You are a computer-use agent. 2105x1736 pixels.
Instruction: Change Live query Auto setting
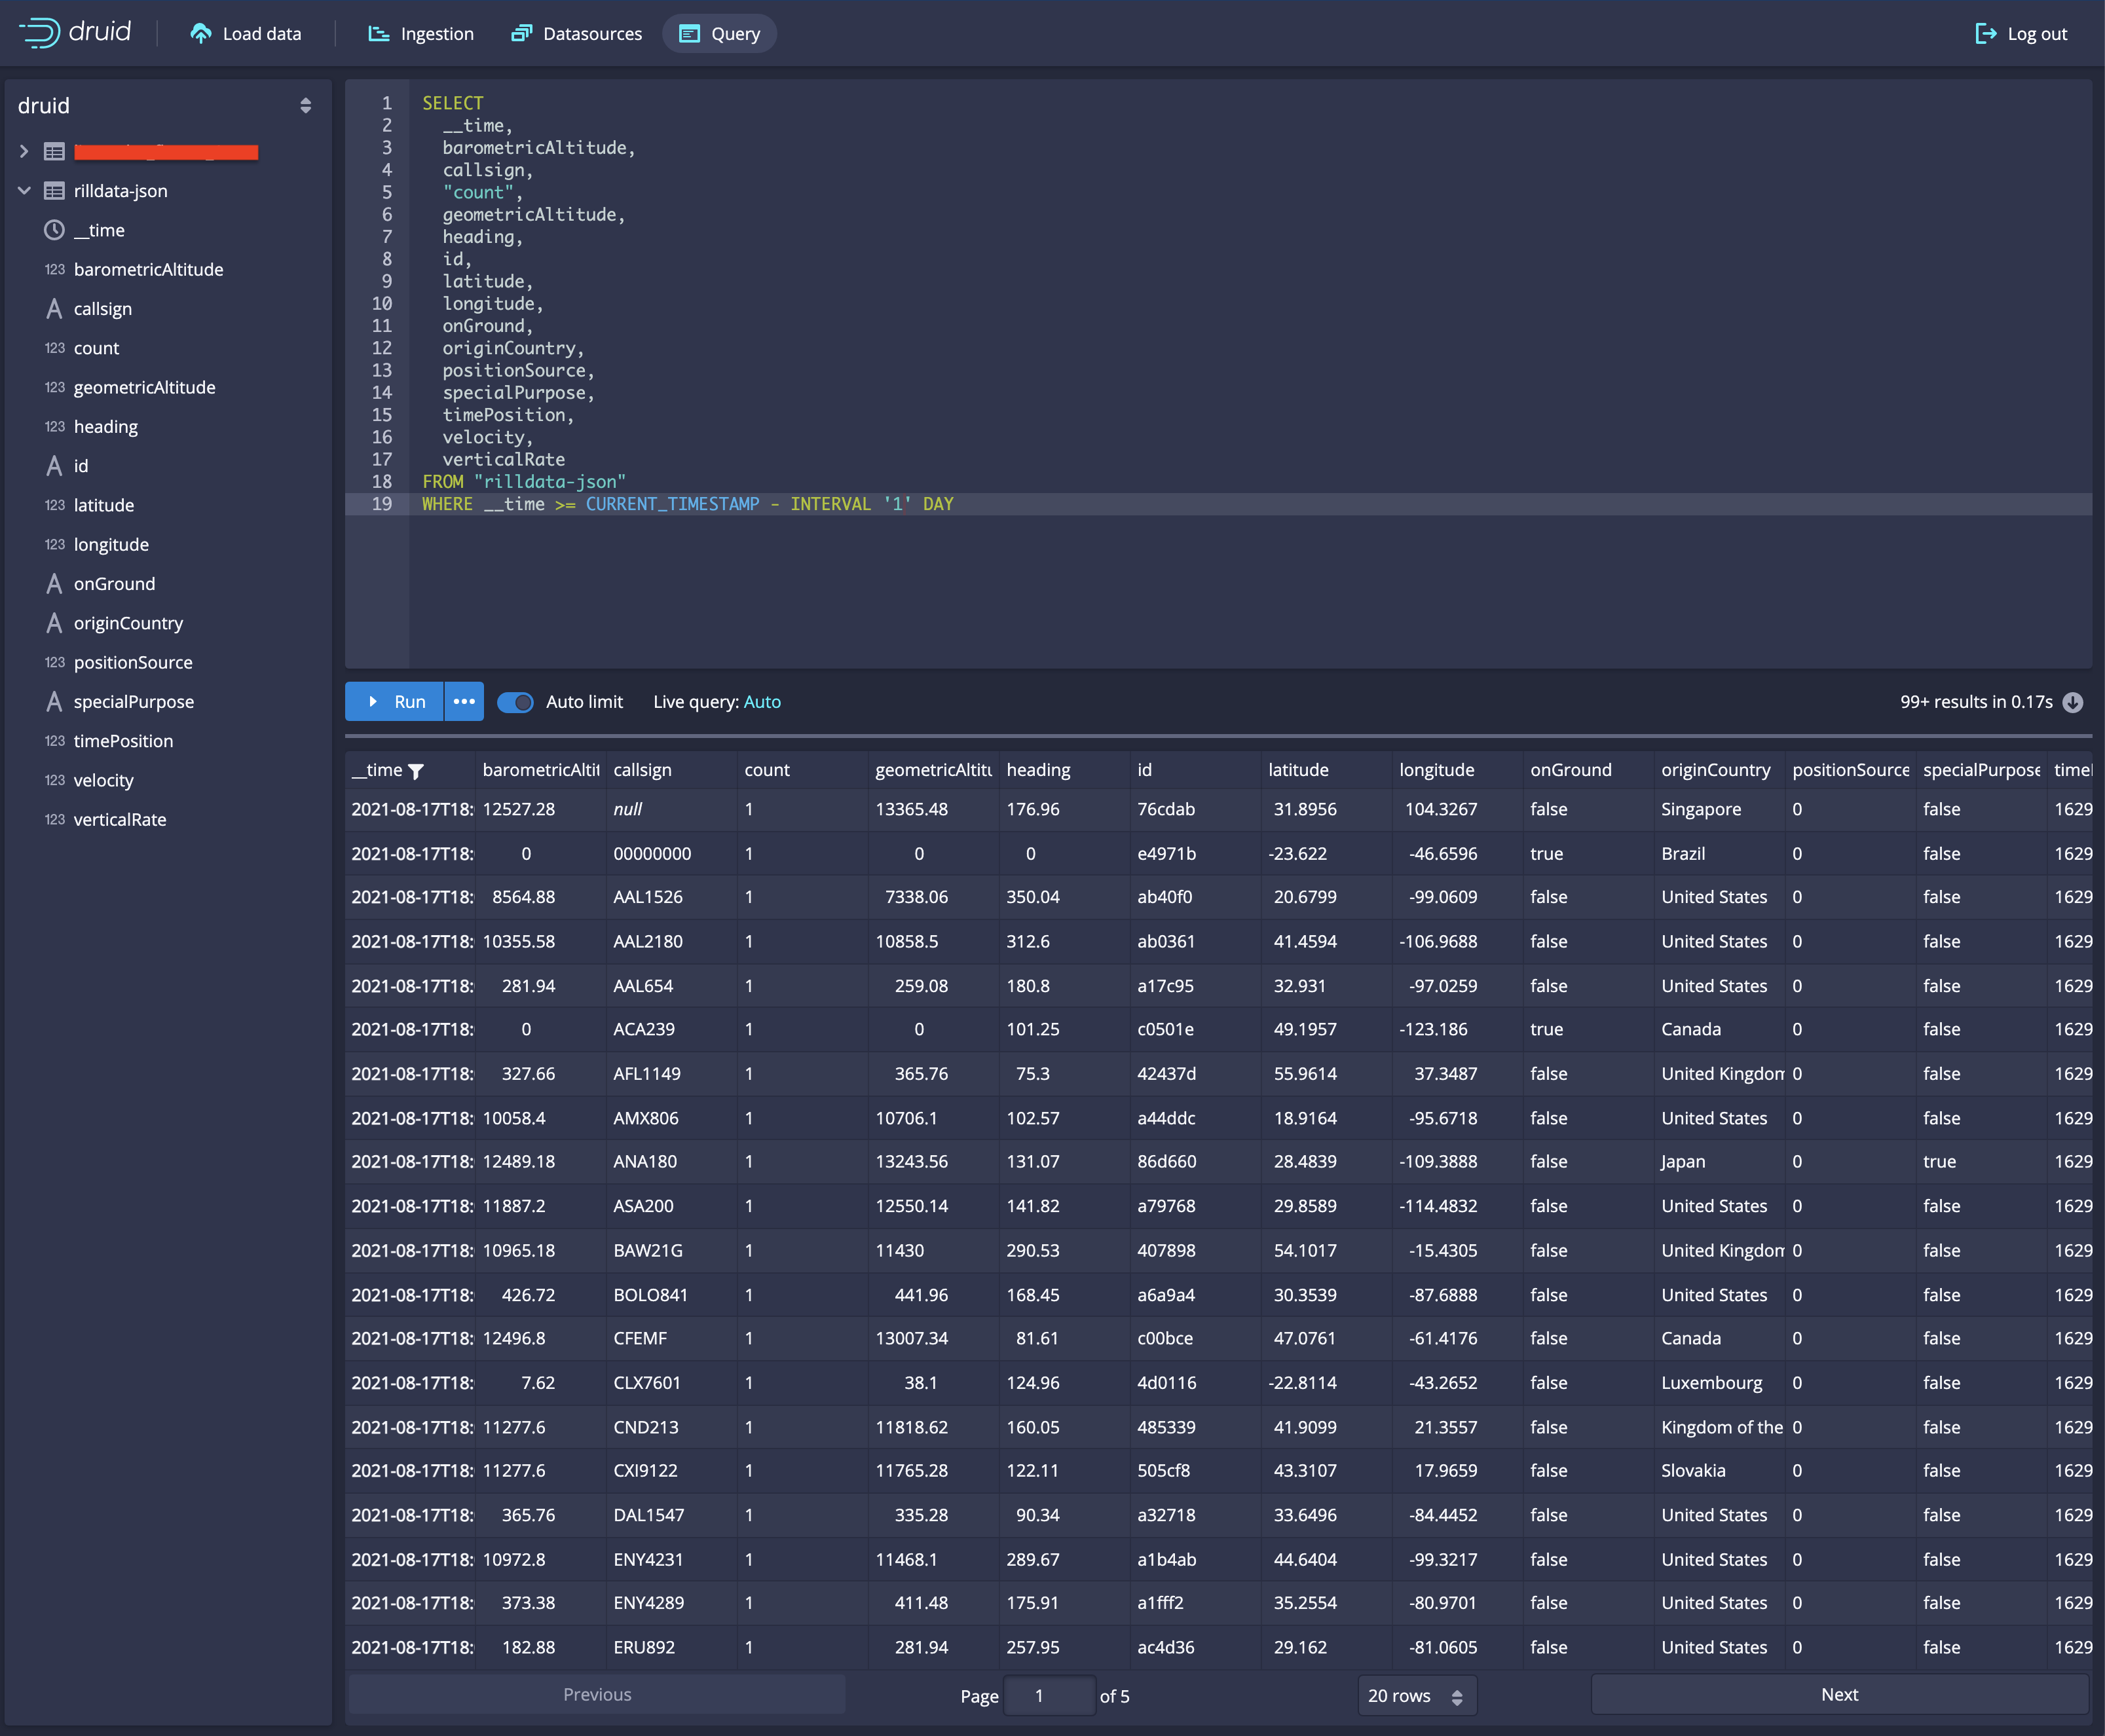click(x=762, y=702)
